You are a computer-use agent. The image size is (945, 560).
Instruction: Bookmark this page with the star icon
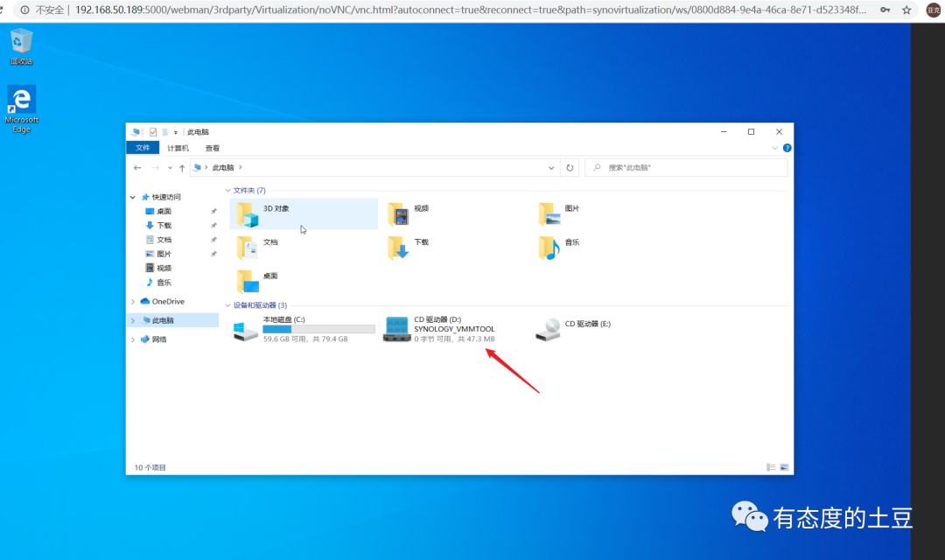click(906, 10)
